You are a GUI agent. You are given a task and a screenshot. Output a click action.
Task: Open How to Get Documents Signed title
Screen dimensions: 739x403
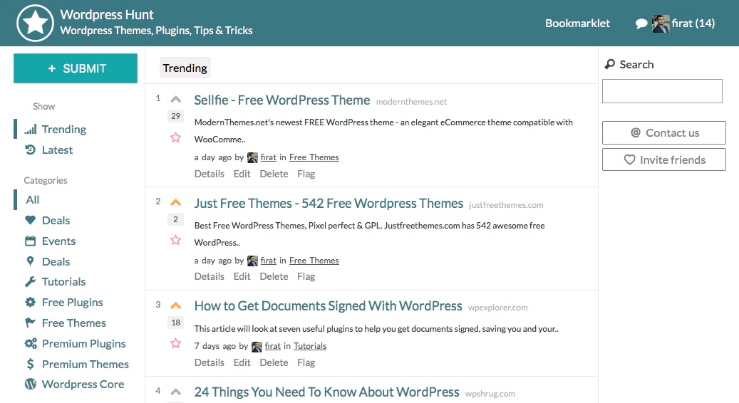pos(328,306)
